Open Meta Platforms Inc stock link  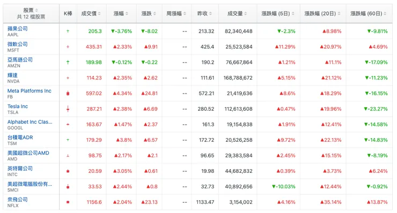[29, 90]
